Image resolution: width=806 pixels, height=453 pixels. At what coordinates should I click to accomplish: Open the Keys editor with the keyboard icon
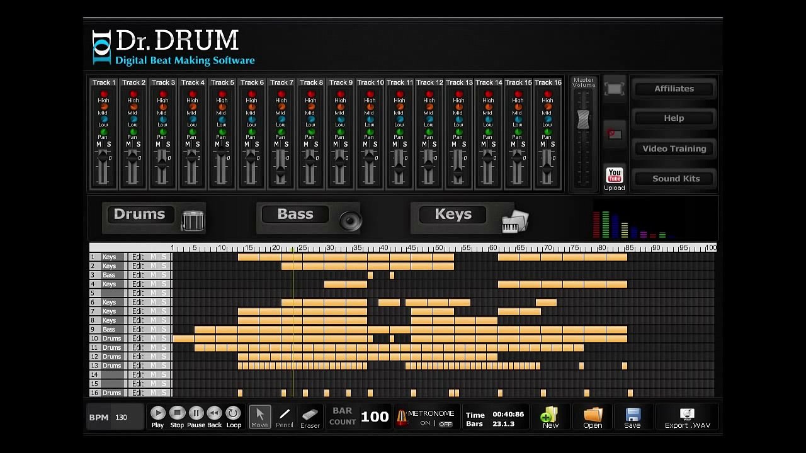coord(514,221)
